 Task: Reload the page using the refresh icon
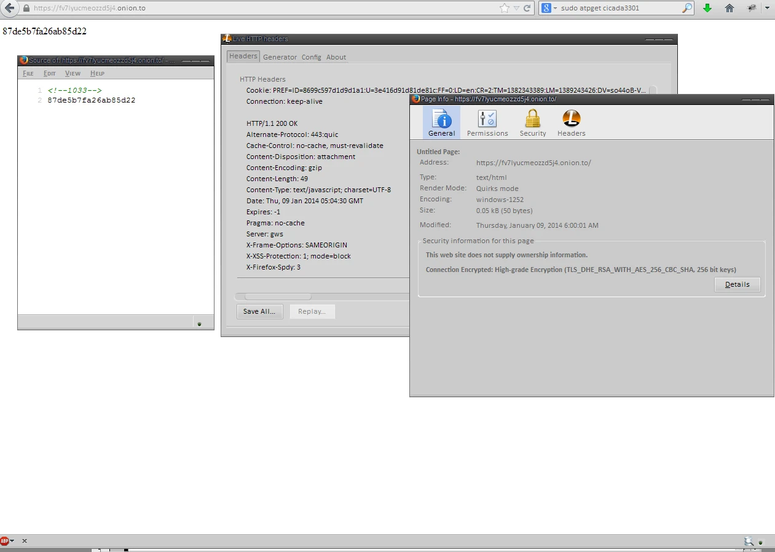[x=527, y=9]
